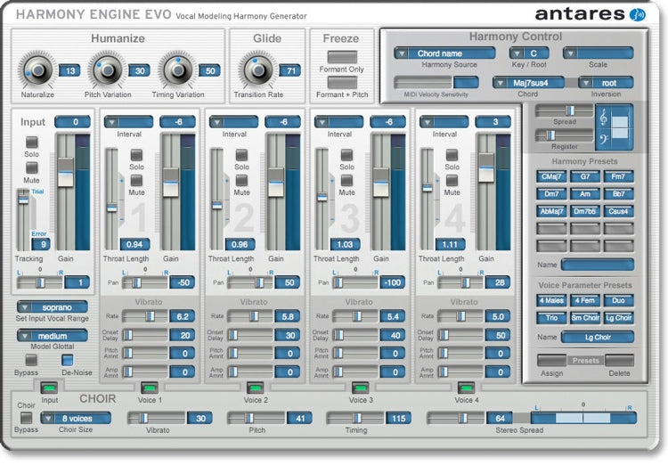This screenshot has width=668, height=465.
Task: Mute harmony voice 2
Action: 241,180
